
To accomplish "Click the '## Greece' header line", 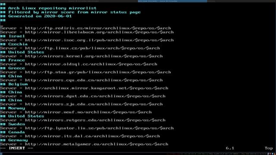I will coord(13,68).
